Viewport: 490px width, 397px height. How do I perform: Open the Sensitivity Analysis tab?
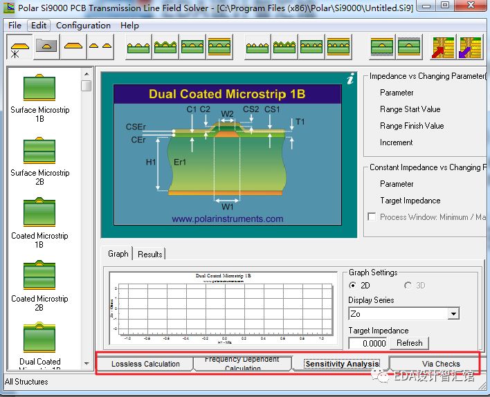point(342,364)
